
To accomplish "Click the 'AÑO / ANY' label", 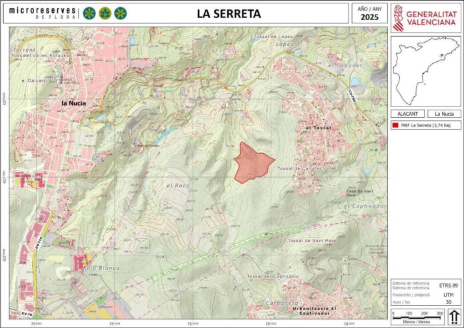I will click(369, 9).
